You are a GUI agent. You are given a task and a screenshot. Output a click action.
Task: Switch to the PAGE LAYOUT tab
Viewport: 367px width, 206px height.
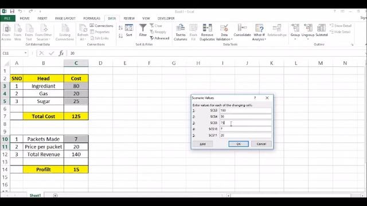pos(65,18)
